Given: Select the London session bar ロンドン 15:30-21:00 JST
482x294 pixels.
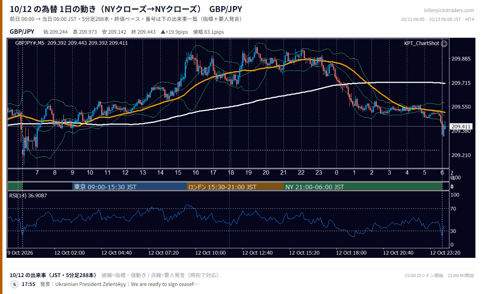Looking at the screenshot, I should (x=235, y=187).
